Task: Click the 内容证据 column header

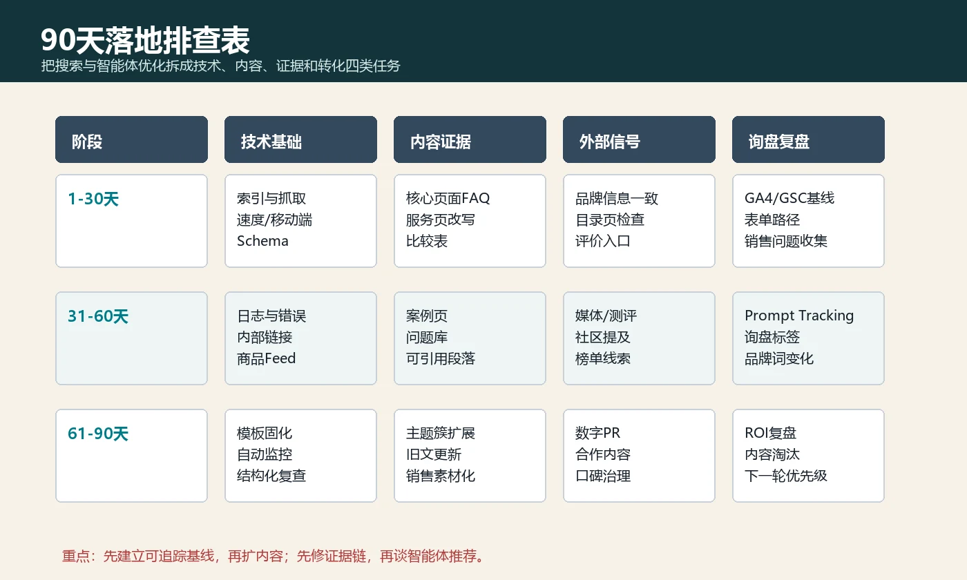Action: [x=470, y=139]
